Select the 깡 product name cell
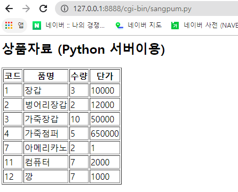This screenshot has width=238, height=192. coord(46,177)
